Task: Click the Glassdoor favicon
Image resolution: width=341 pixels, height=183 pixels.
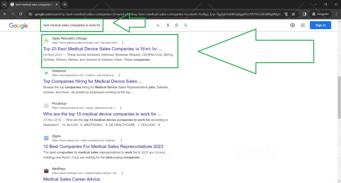Action: pyautogui.click(x=46, y=73)
